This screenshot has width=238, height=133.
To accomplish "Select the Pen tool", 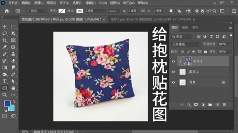I will coord(13,74).
